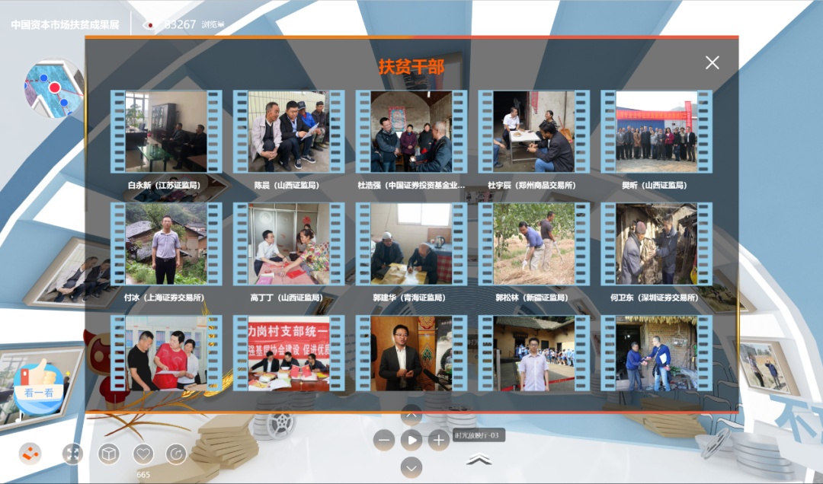Click caption 郭建华 (青海证监局)
The image size is (823, 484).
pos(409,298)
